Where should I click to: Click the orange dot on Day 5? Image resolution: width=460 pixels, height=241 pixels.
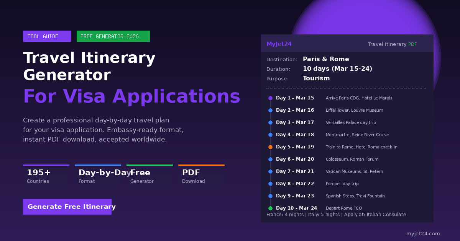[x=270, y=147]
